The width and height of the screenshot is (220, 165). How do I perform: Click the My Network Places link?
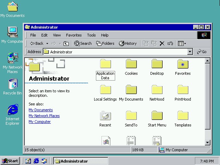(44, 116)
